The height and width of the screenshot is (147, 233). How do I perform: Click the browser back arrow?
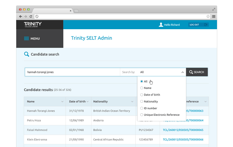click(21, 16)
